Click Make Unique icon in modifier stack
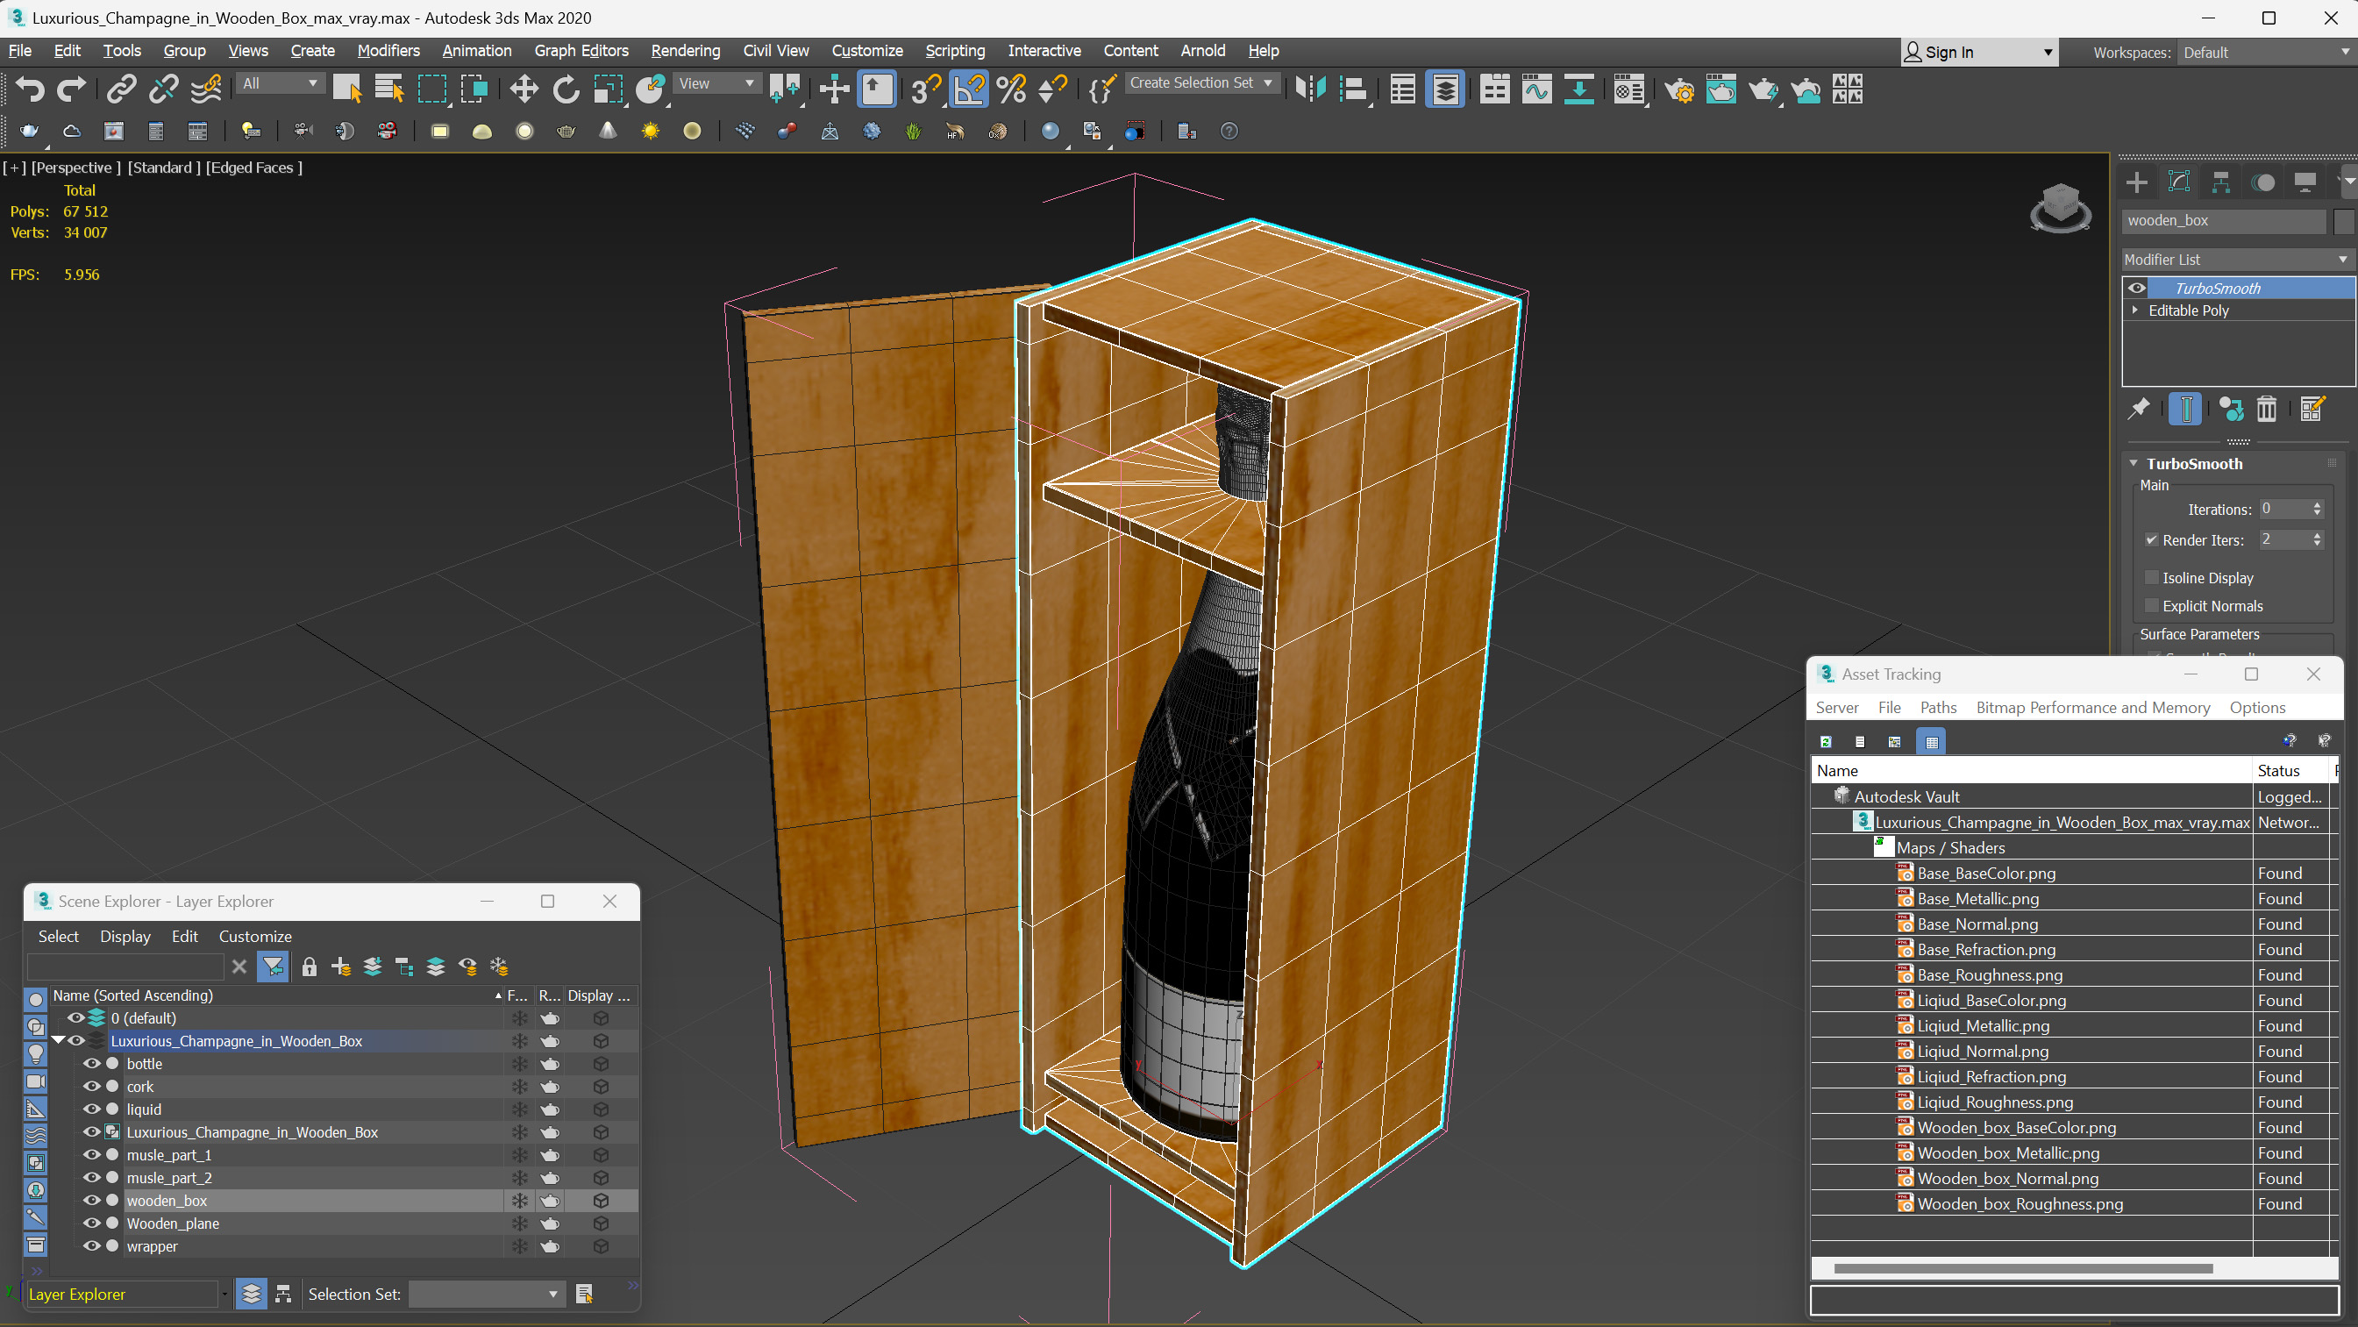The image size is (2358, 1327). click(x=2231, y=409)
